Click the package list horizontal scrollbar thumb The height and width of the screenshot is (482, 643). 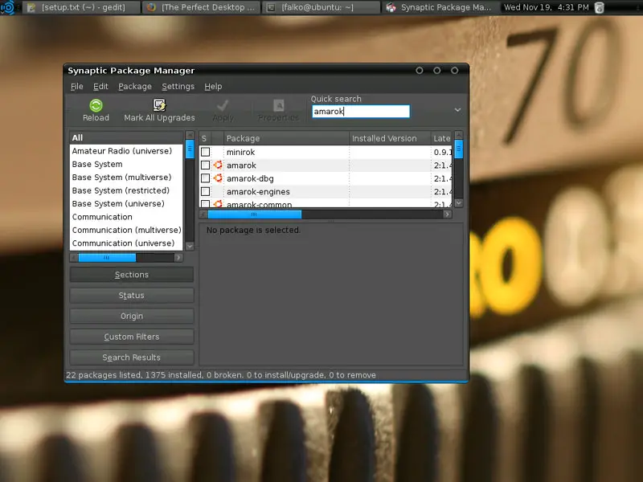254,214
